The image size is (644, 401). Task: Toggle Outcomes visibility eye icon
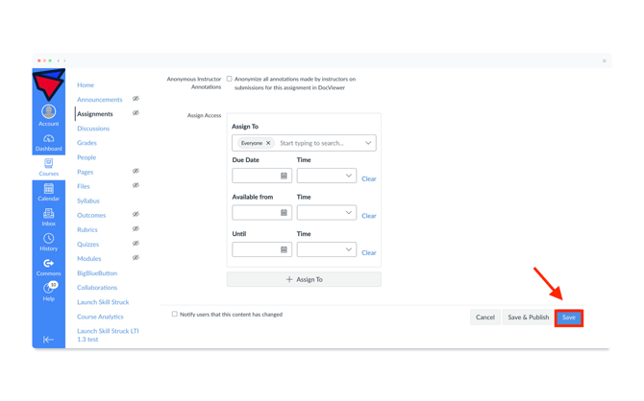coord(136,214)
